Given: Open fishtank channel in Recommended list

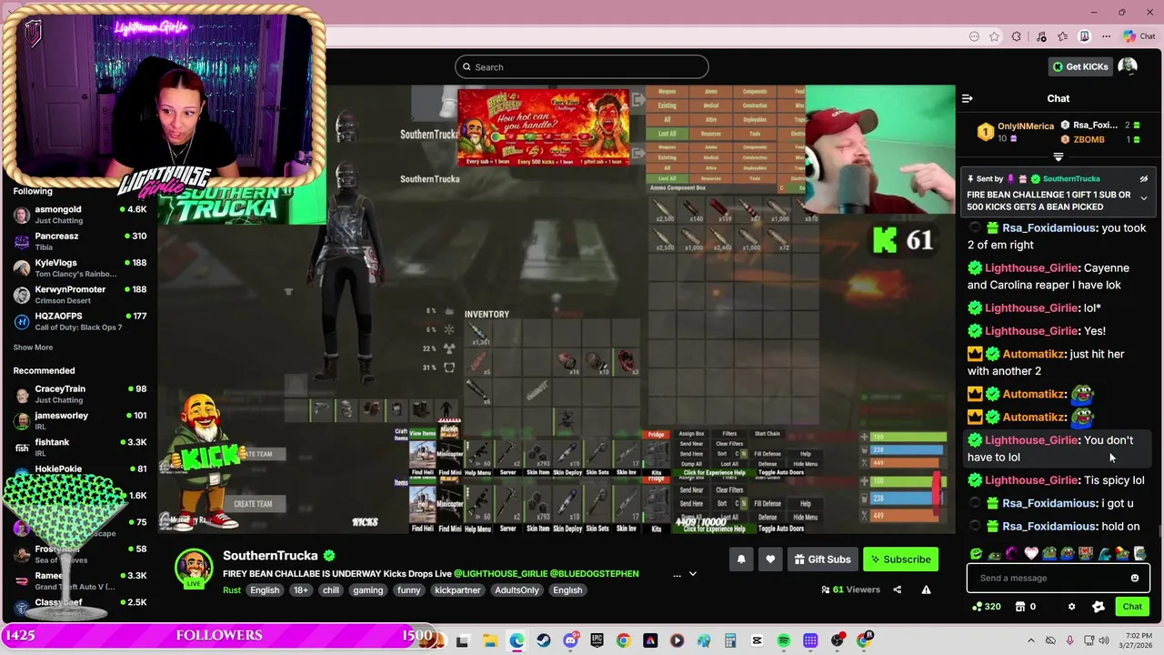Looking at the screenshot, I should coord(79,447).
